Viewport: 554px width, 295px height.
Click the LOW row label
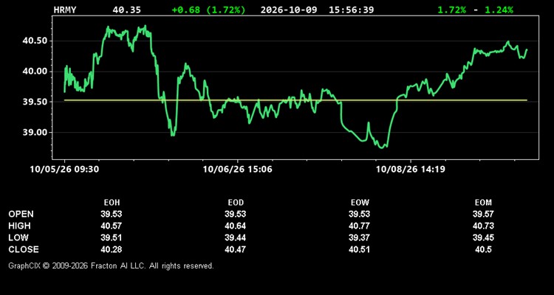pyautogui.click(x=18, y=237)
